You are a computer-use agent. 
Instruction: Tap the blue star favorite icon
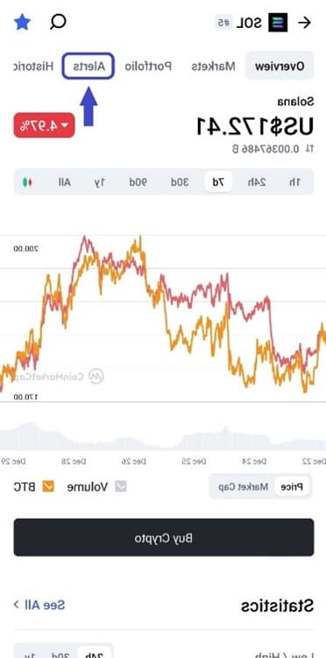[22, 22]
